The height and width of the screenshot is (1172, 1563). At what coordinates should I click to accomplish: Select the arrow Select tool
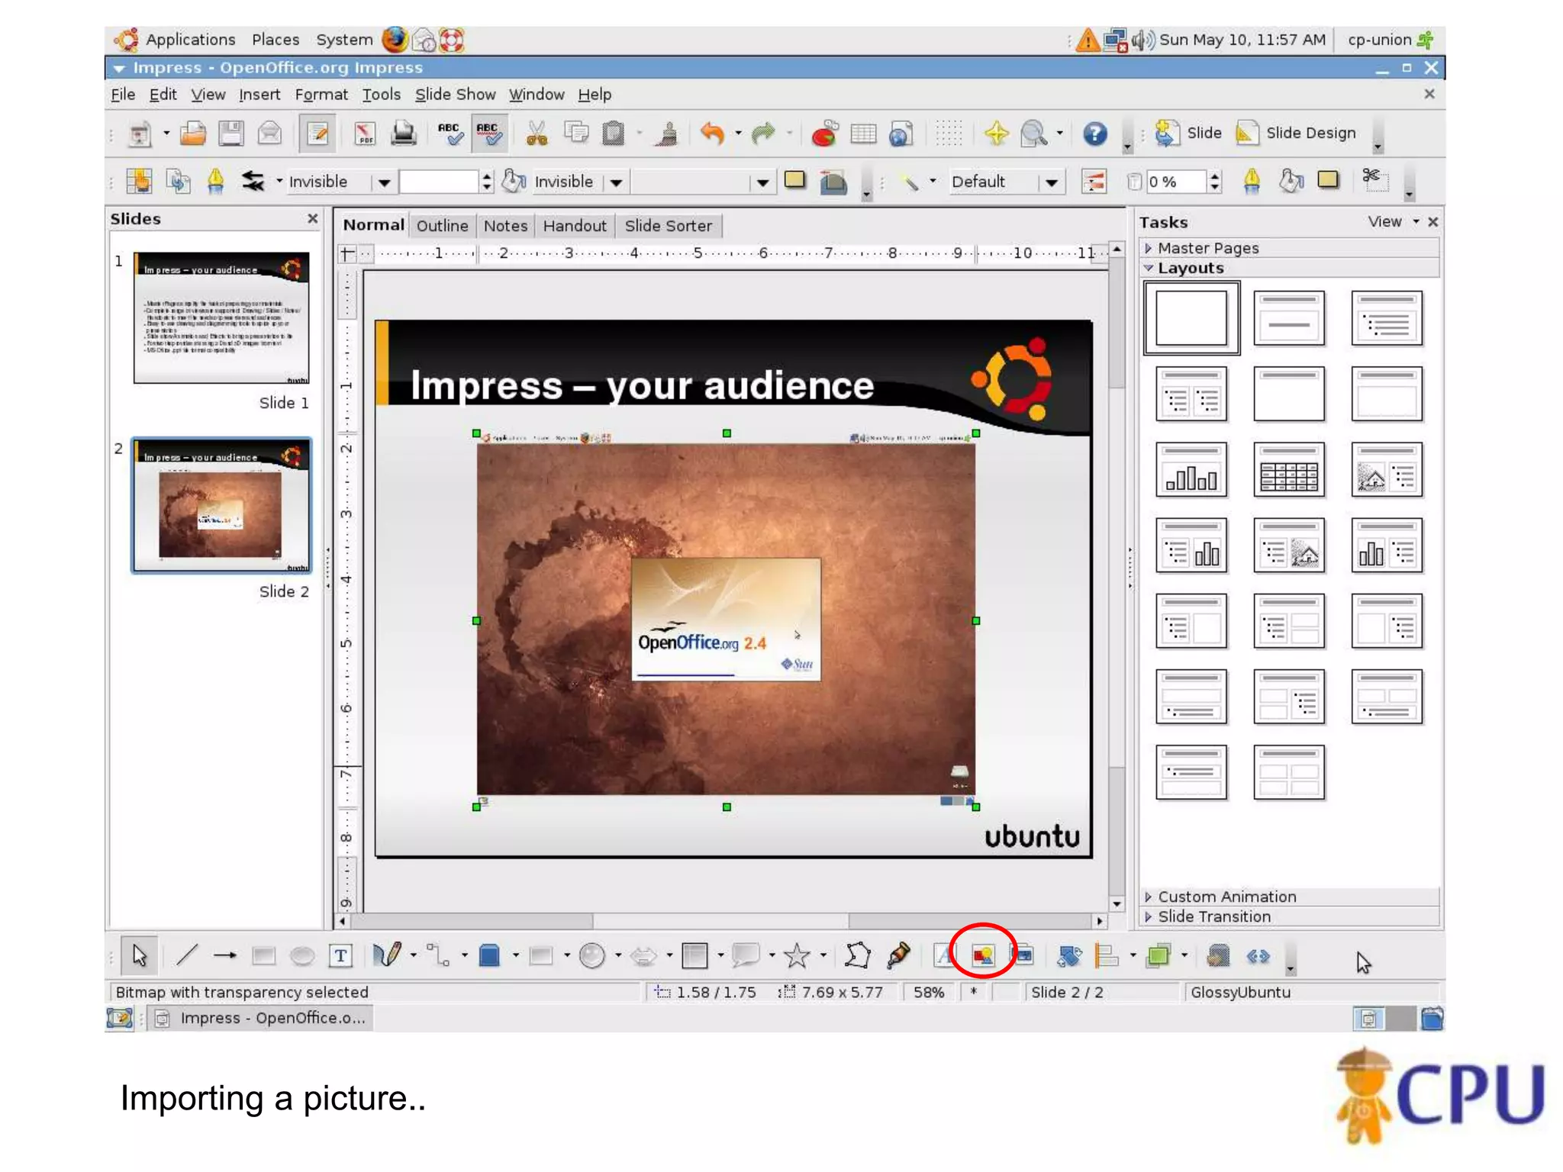click(x=139, y=955)
